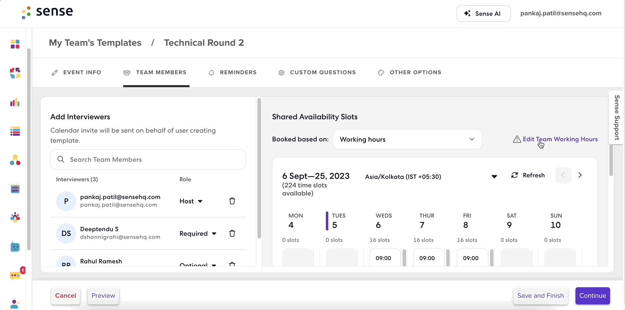Click the Sense logo
The width and height of the screenshot is (625, 310).
coord(47,12)
